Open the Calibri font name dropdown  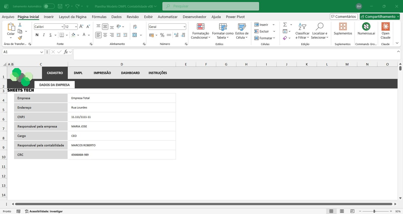(x=62, y=27)
